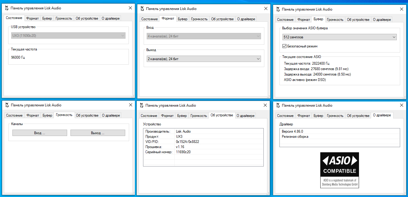
Task: Switch to Формат tab in the USB устройство window
Action: [x=32, y=18]
